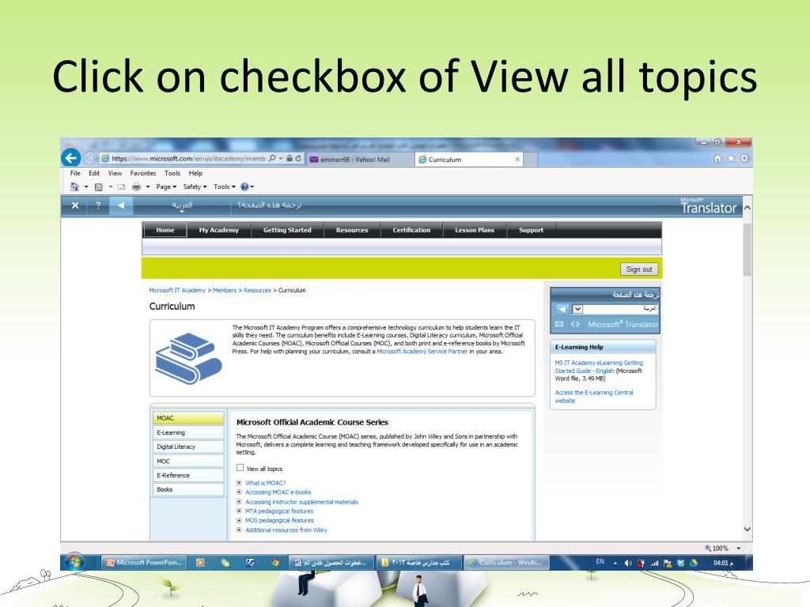Open the Tools dropdown in command bar

coord(224,187)
